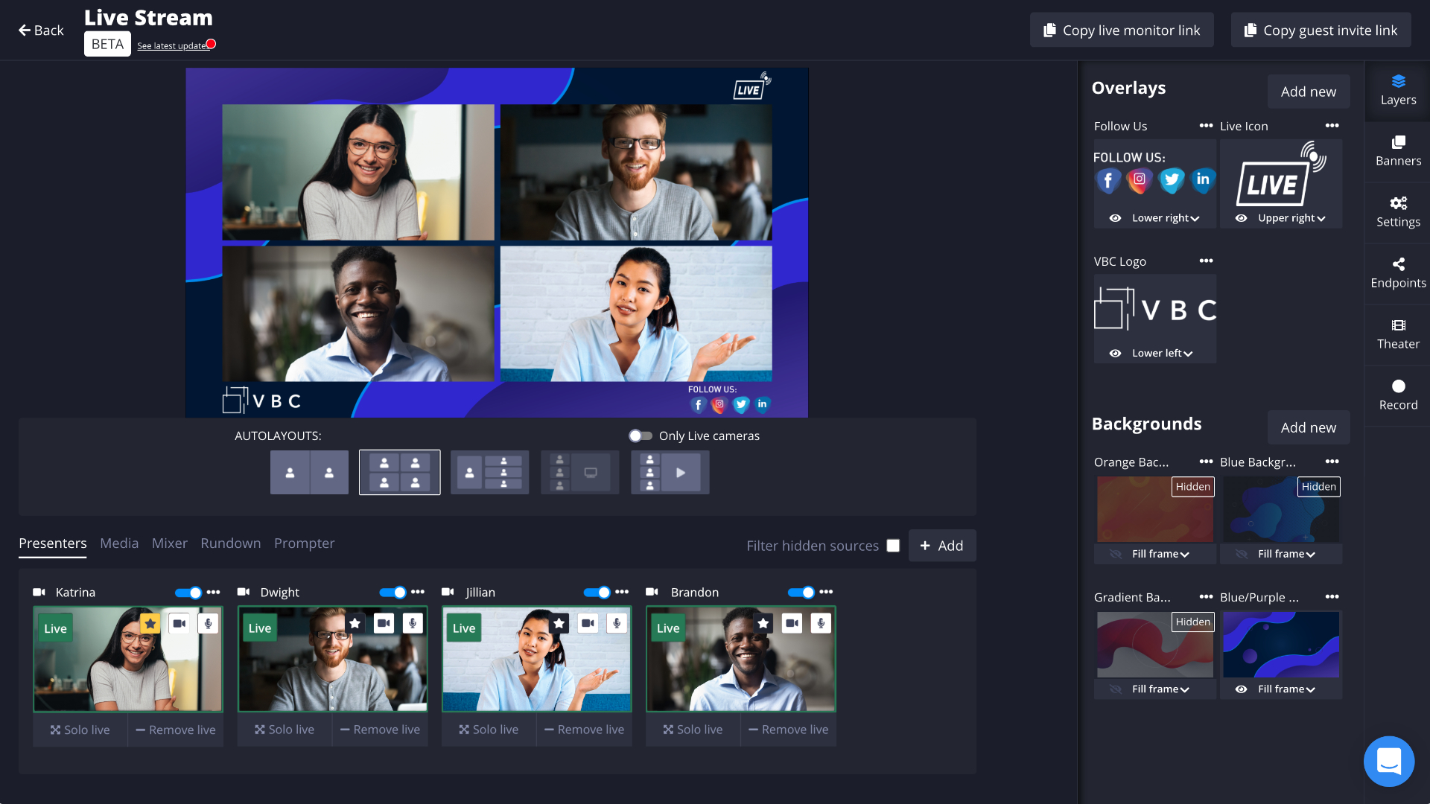Select the four-person grid autolayout
This screenshot has width=1430, height=804.
pyautogui.click(x=399, y=473)
